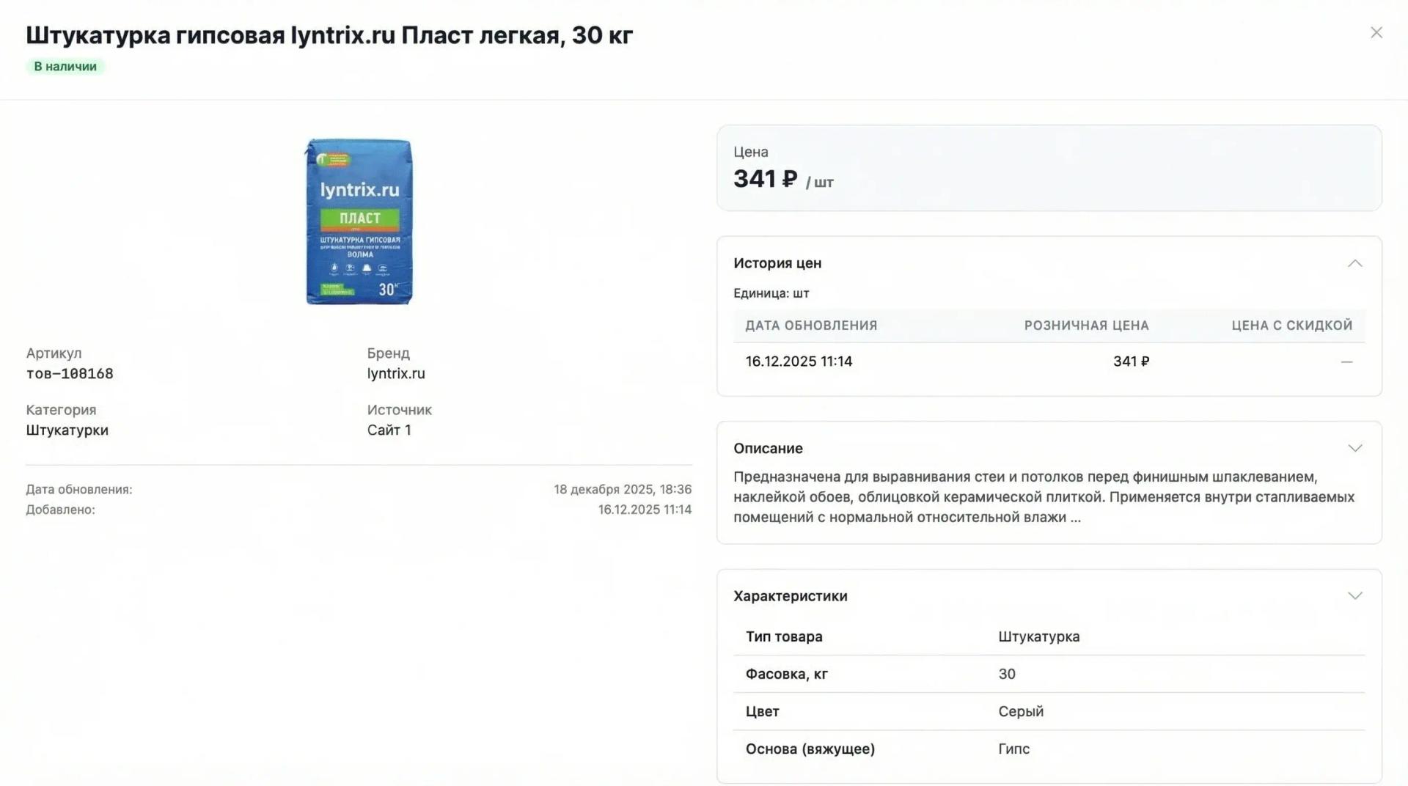Click the 341 ₽ price panel
This screenshot has width=1408, height=786.
[x=1049, y=168]
